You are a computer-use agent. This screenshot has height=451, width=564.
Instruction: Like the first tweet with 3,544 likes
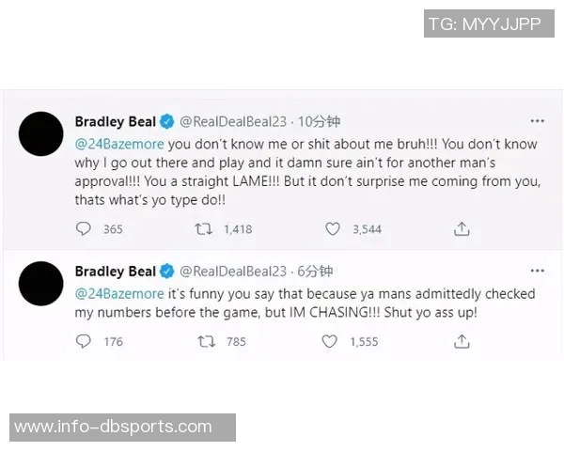pyautogui.click(x=332, y=228)
